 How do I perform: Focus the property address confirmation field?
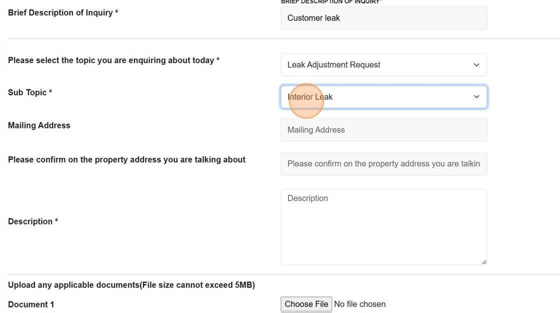383,163
